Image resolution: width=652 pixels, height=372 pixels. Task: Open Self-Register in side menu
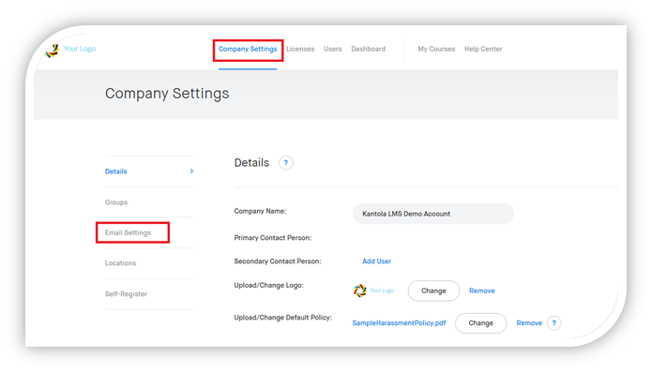click(126, 294)
